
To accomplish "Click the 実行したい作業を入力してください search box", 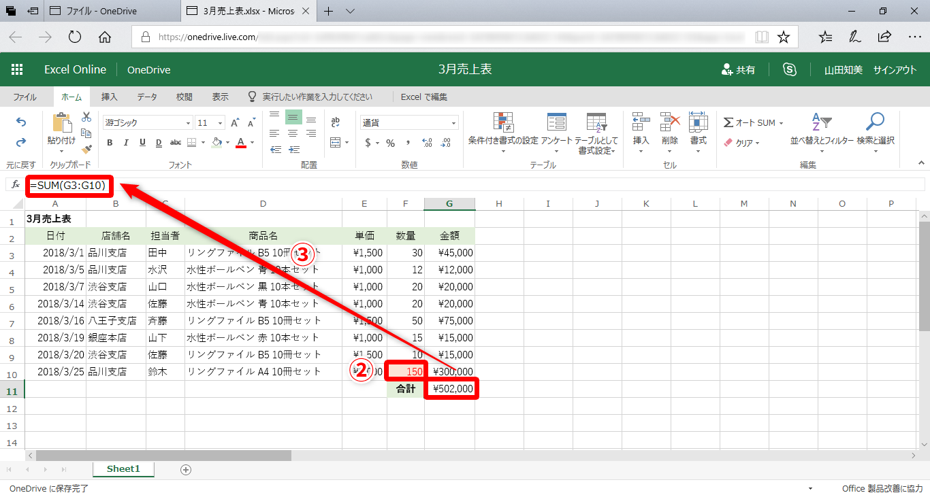I will [x=310, y=97].
